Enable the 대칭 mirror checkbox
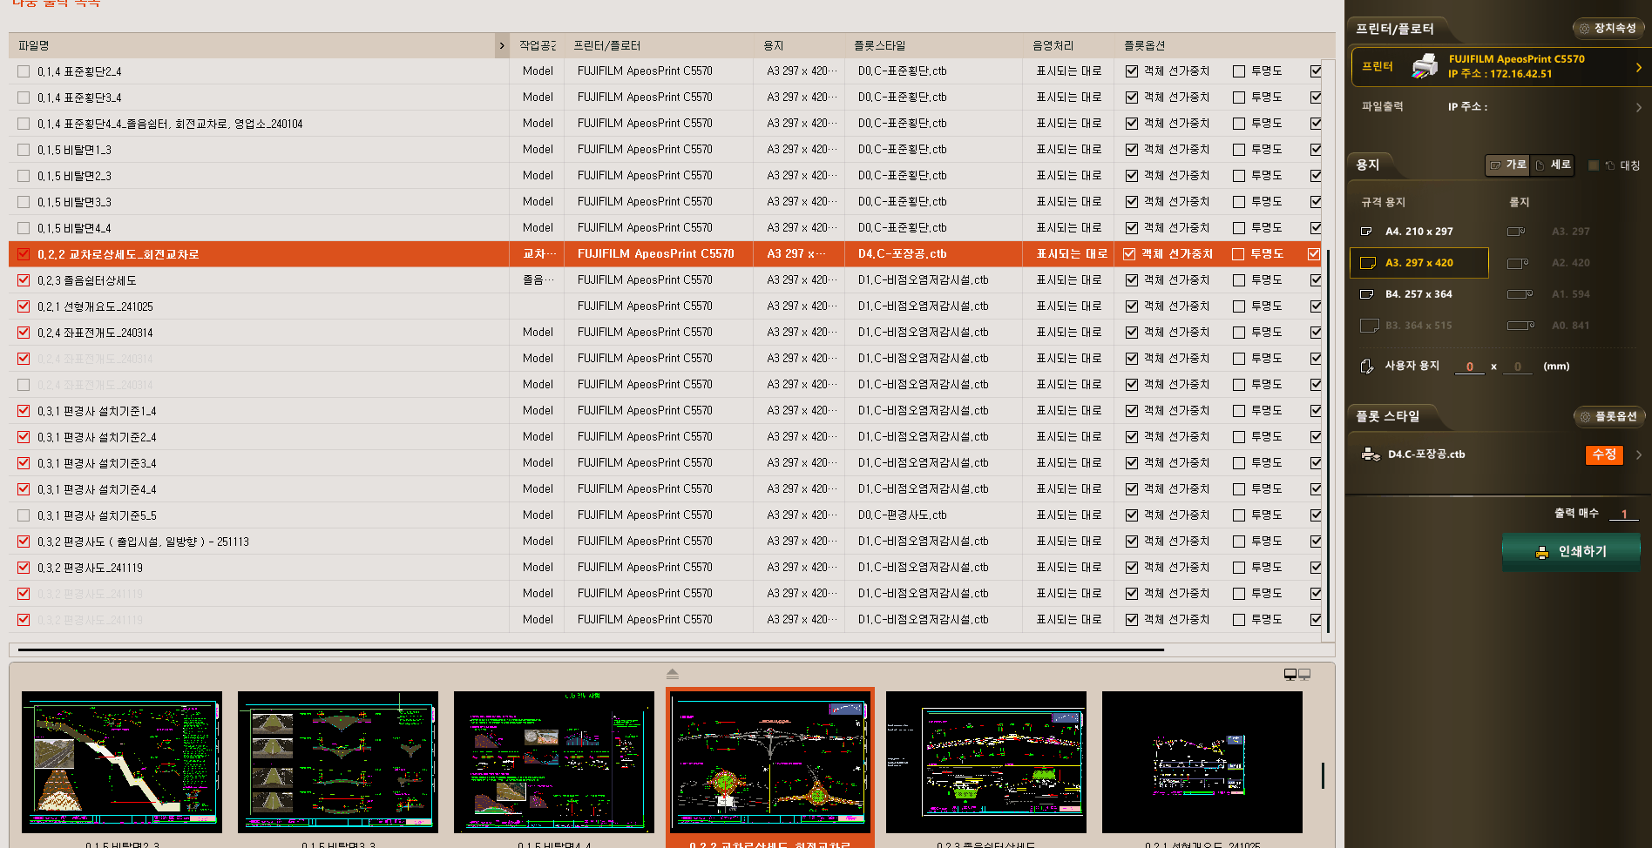 [x=1594, y=165]
